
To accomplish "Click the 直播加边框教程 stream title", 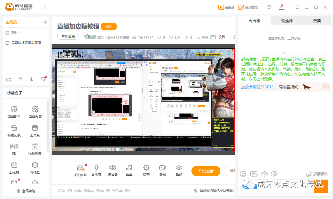I will [x=78, y=26].
